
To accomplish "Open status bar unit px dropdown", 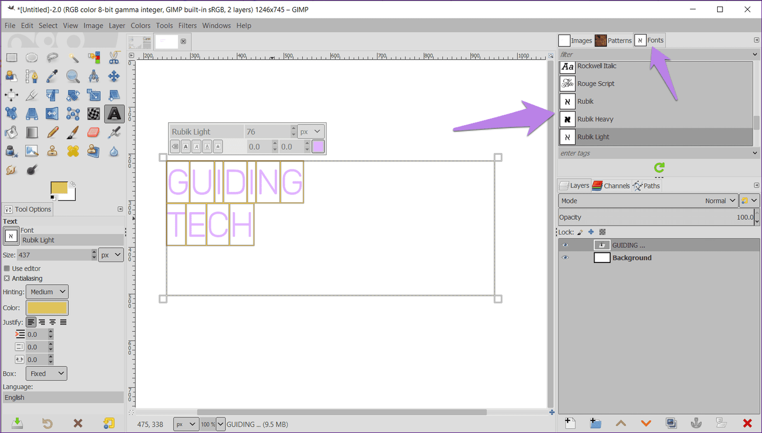I will pyautogui.click(x=186, y=424).
